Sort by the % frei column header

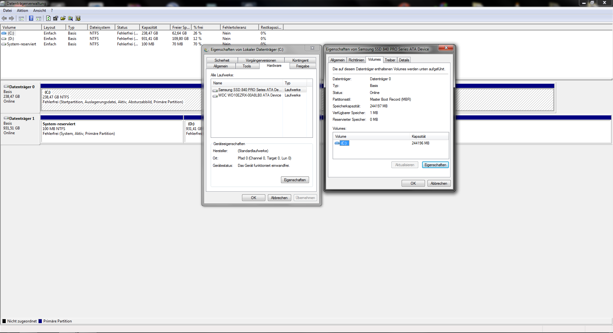pos(206,27)
